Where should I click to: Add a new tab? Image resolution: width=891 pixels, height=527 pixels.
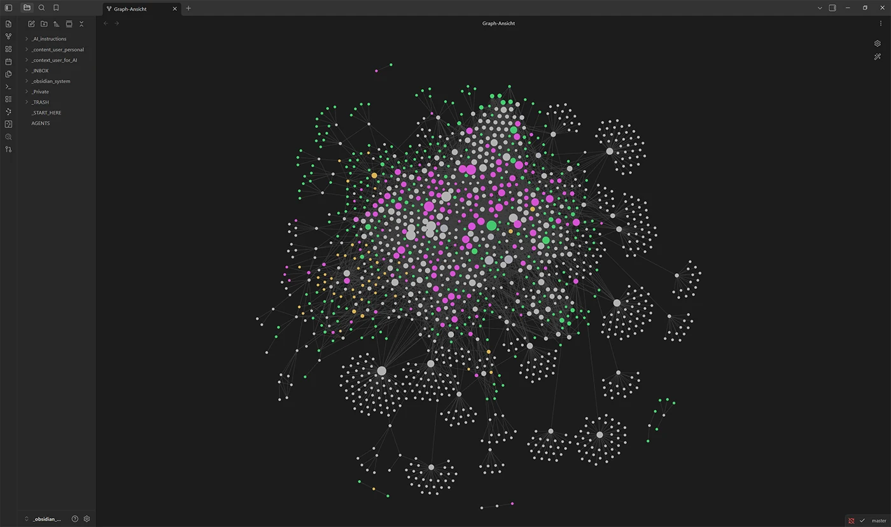coord(188,8)
